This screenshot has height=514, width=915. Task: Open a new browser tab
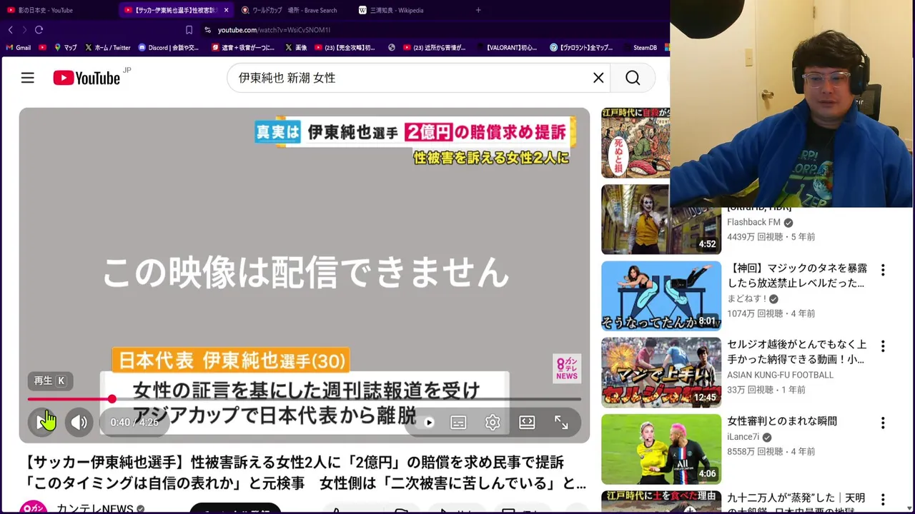(x=478, y=10)
